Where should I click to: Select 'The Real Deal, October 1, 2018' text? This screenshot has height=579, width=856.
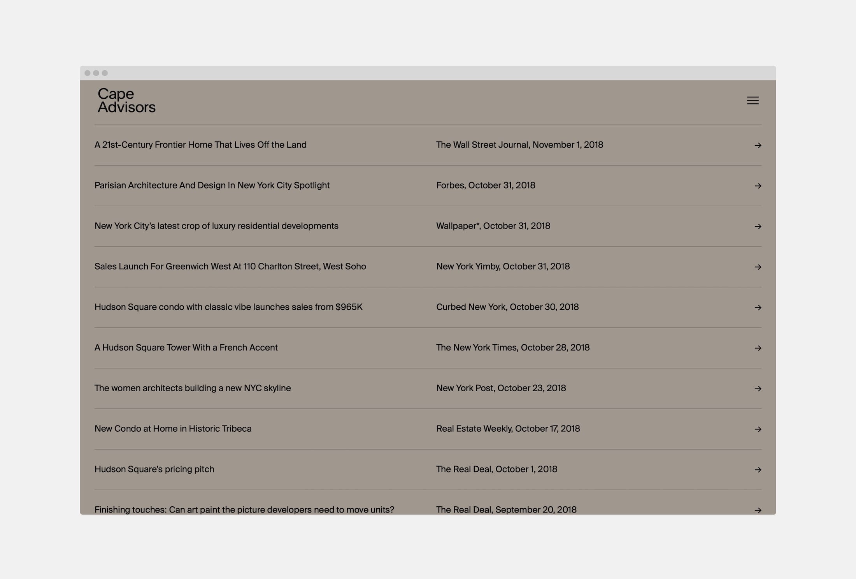coord(496,469)
